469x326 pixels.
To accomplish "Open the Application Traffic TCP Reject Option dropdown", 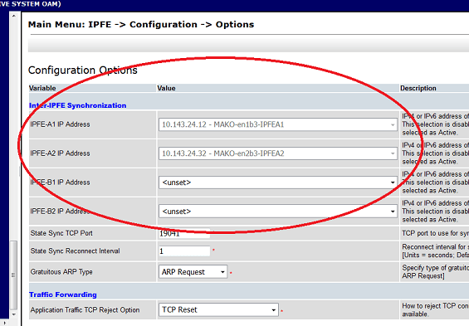I will coord(218,310).
